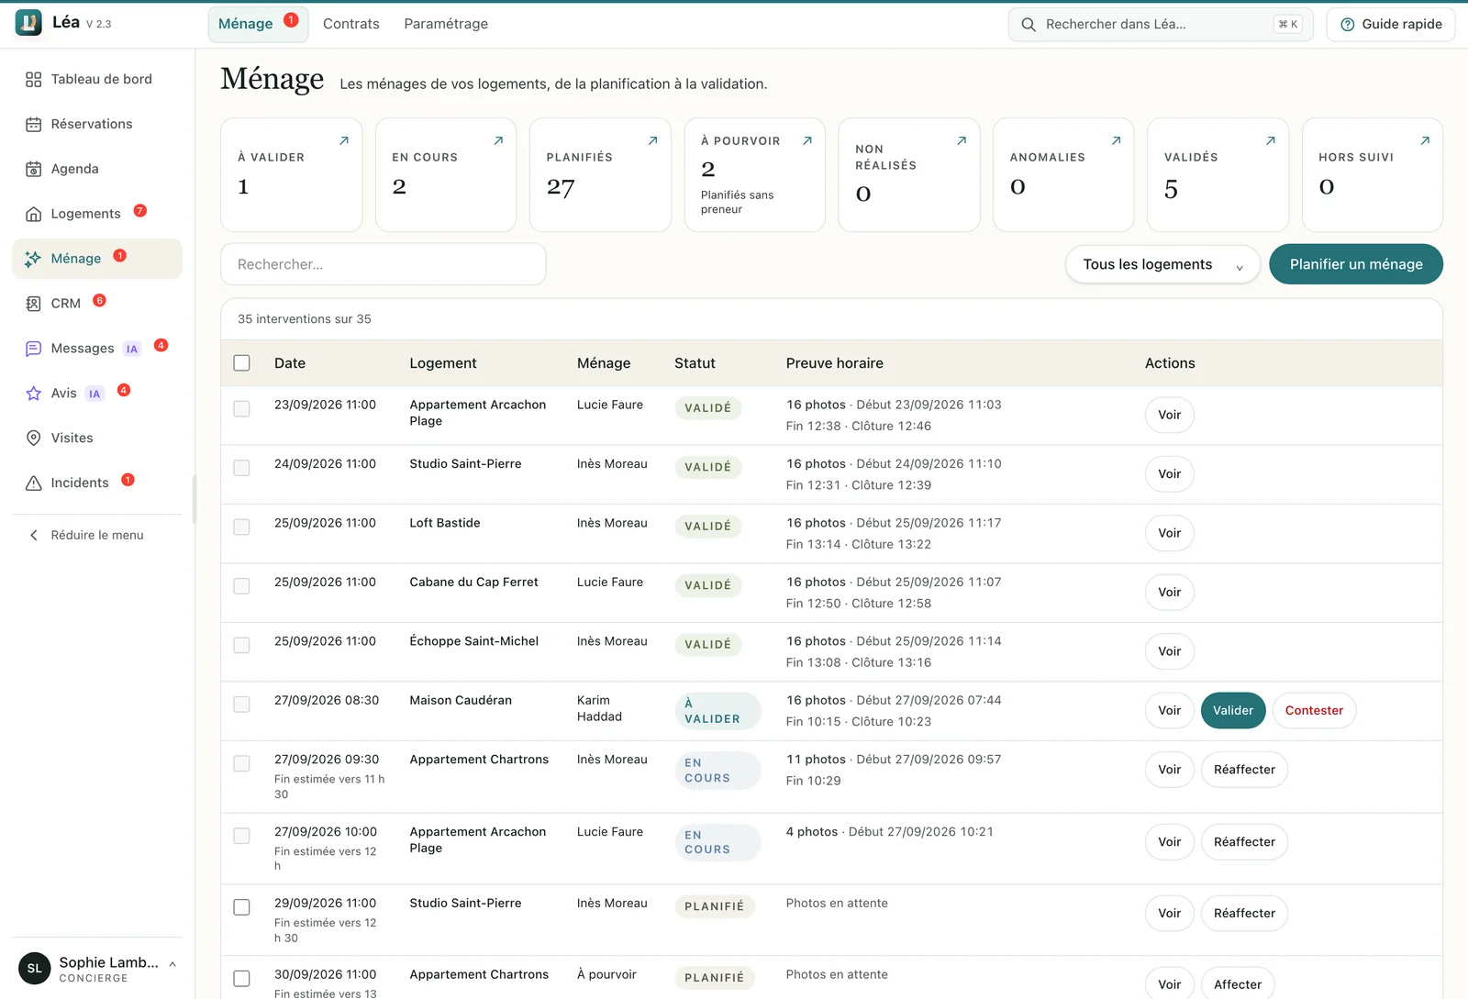The height and width of the screenshot is (999, 1468).
Task: Click the Incidents warning triangle icon
Action: coord(34,483)
